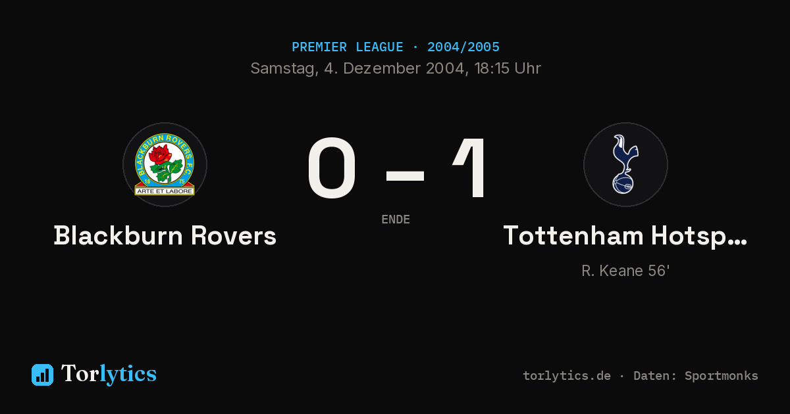The width and height of the screenshot is (790, 414).
Task: Open the Blackburn Rovers team name
Action: tap(165, 235)
